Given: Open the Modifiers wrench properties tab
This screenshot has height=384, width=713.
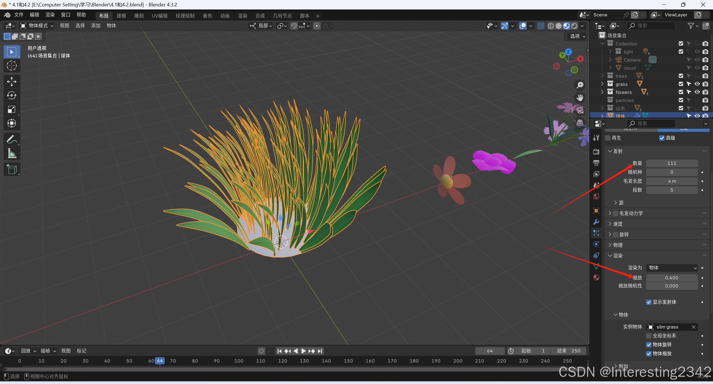Looking at the screenshot, I should [x=596, y=222].
